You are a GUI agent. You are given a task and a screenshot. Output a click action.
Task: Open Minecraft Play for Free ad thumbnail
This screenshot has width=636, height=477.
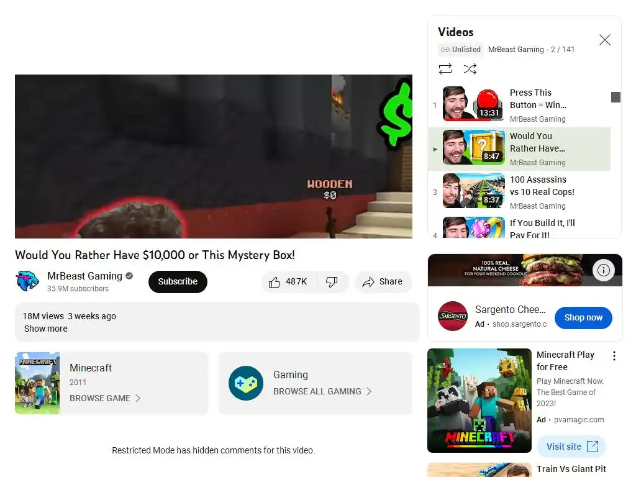click(479, 401)
